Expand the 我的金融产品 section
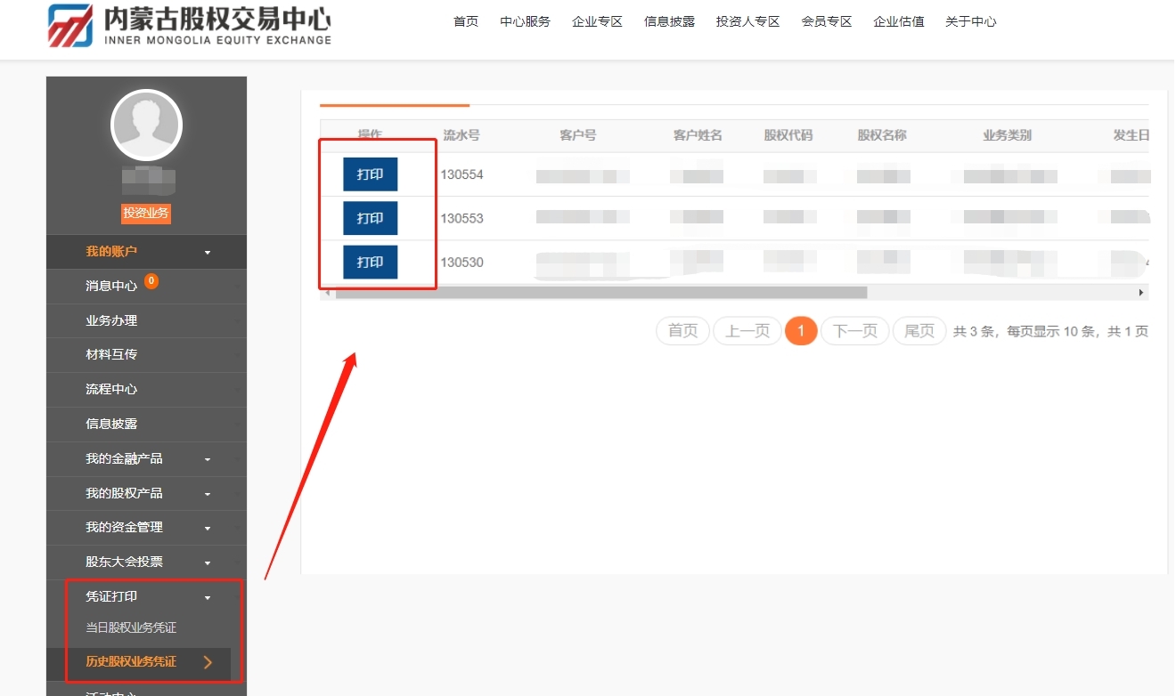This screenshot has height=696, width=1176. point(207,459)
